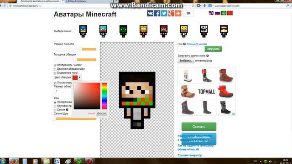Open the white boot ad
Viewport: 292px width, 164px height.
point(188,76)
